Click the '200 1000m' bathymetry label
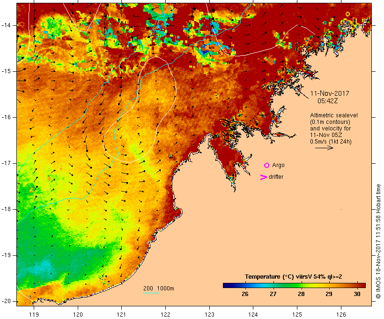The image size is (384, 319). [159, 289]
